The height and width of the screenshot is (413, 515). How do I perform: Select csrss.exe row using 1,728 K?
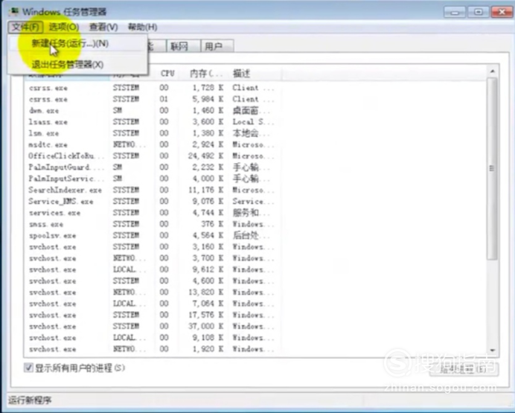click(x=151, y=88)
